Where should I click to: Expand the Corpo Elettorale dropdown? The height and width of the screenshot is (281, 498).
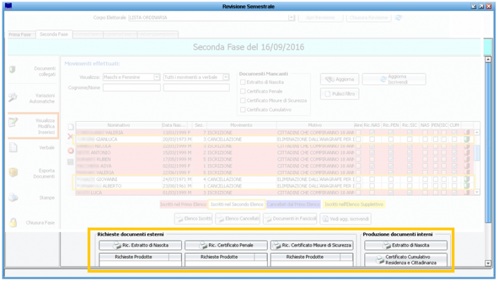click(291, 18)
